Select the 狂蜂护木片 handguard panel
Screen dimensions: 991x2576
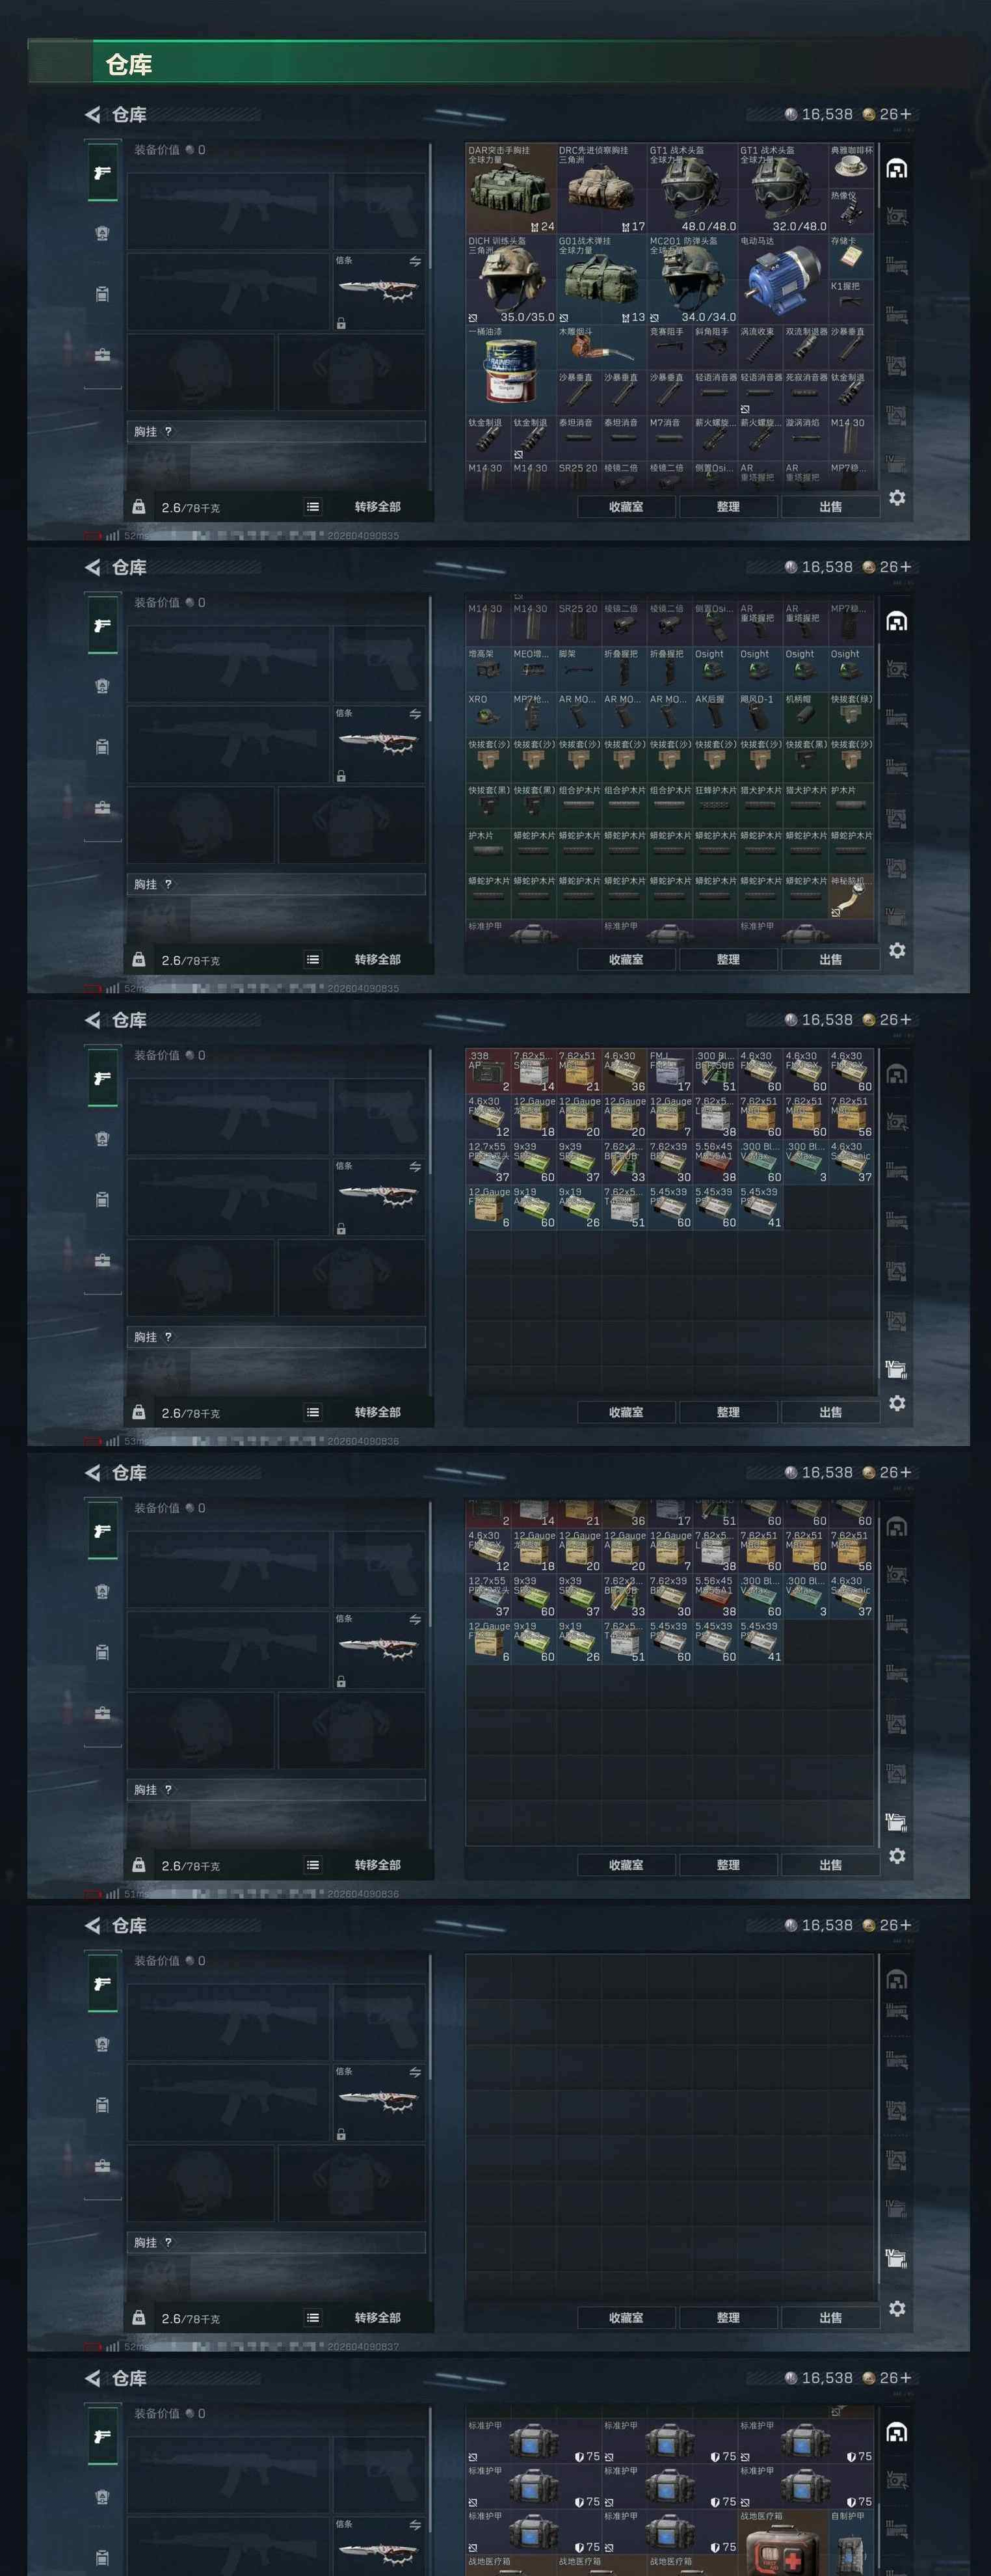click(715, 806)
